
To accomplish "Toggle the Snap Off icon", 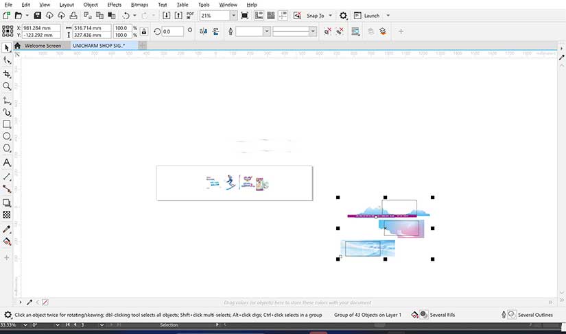I will pyautogui.click(x=297, y=16).
